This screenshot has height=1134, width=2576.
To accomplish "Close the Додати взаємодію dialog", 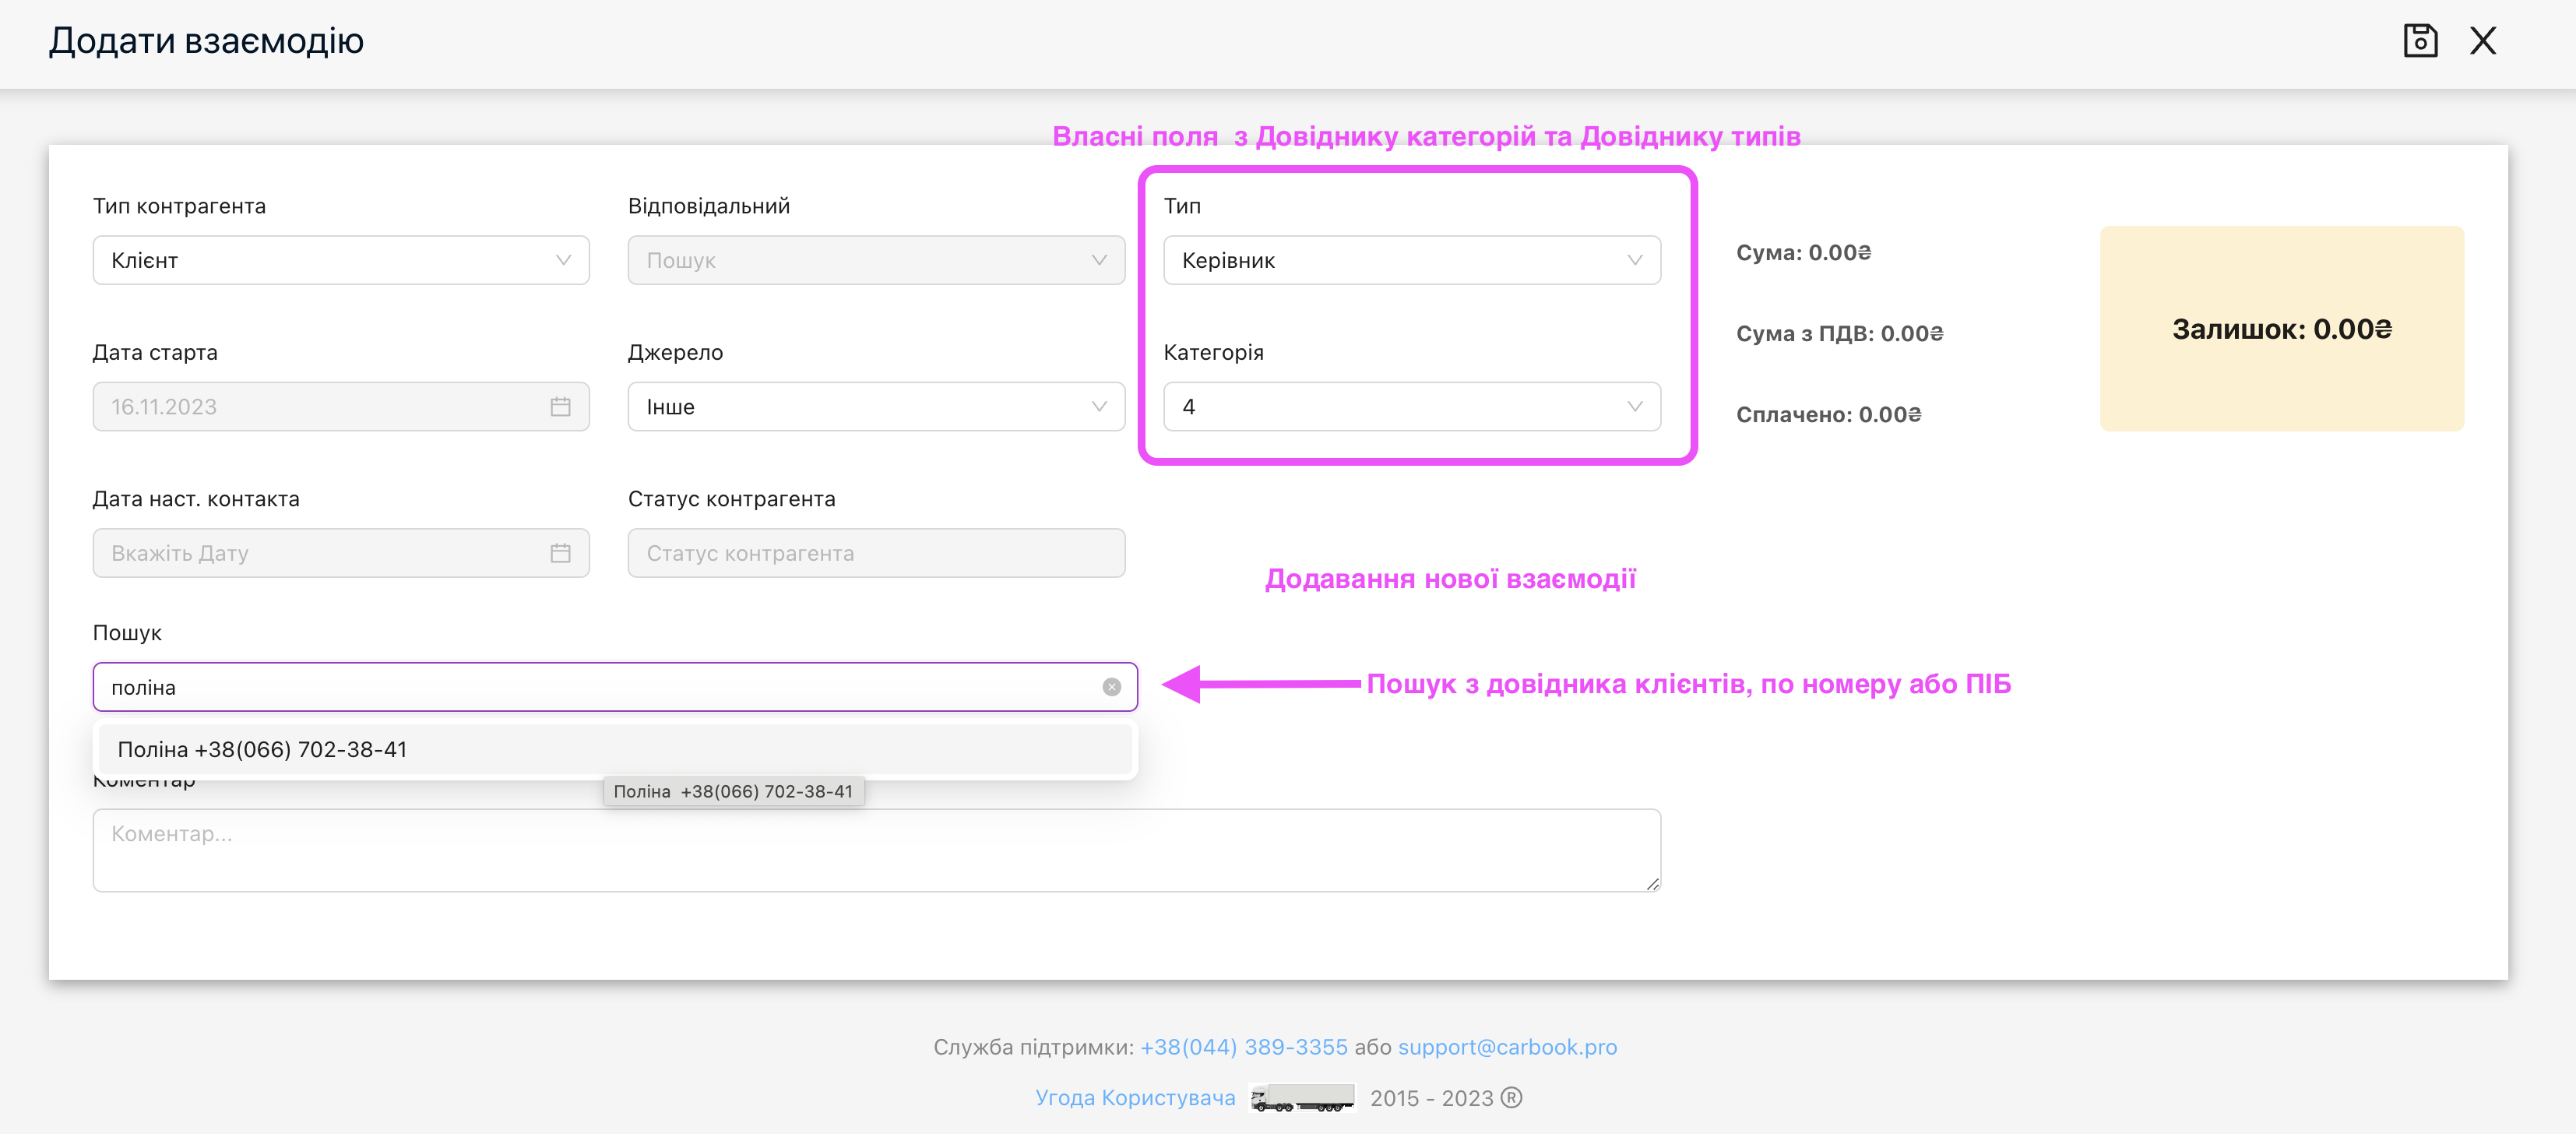I will pos(2483,41).
